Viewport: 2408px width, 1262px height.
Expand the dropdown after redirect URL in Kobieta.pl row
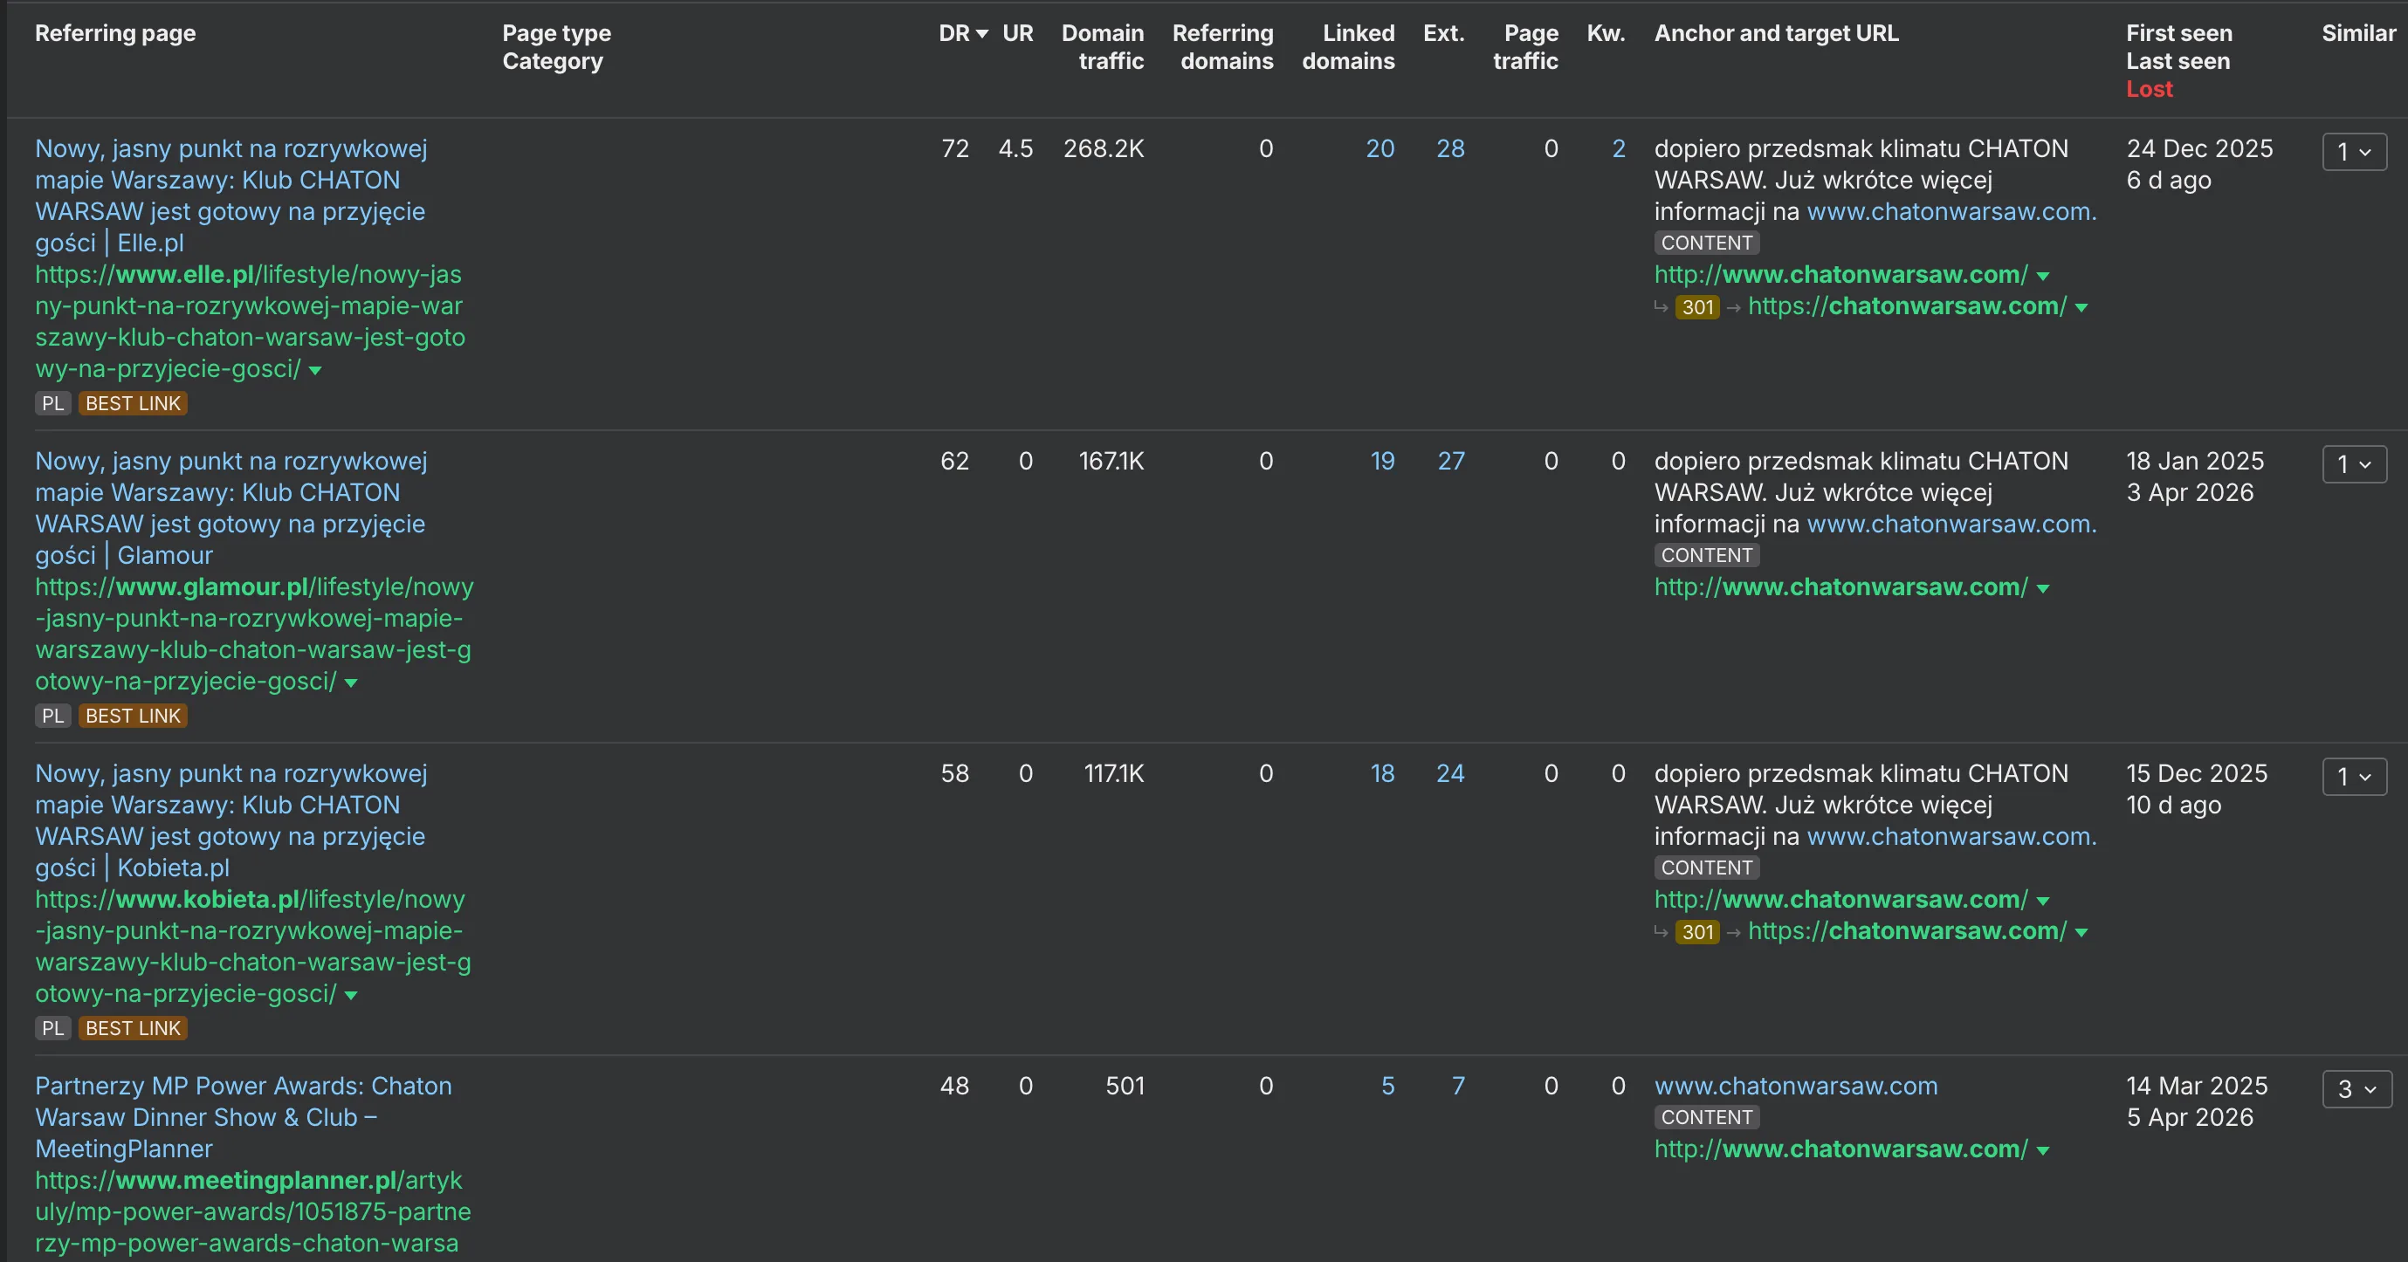pyautogui.click(x=2081, y=933)
